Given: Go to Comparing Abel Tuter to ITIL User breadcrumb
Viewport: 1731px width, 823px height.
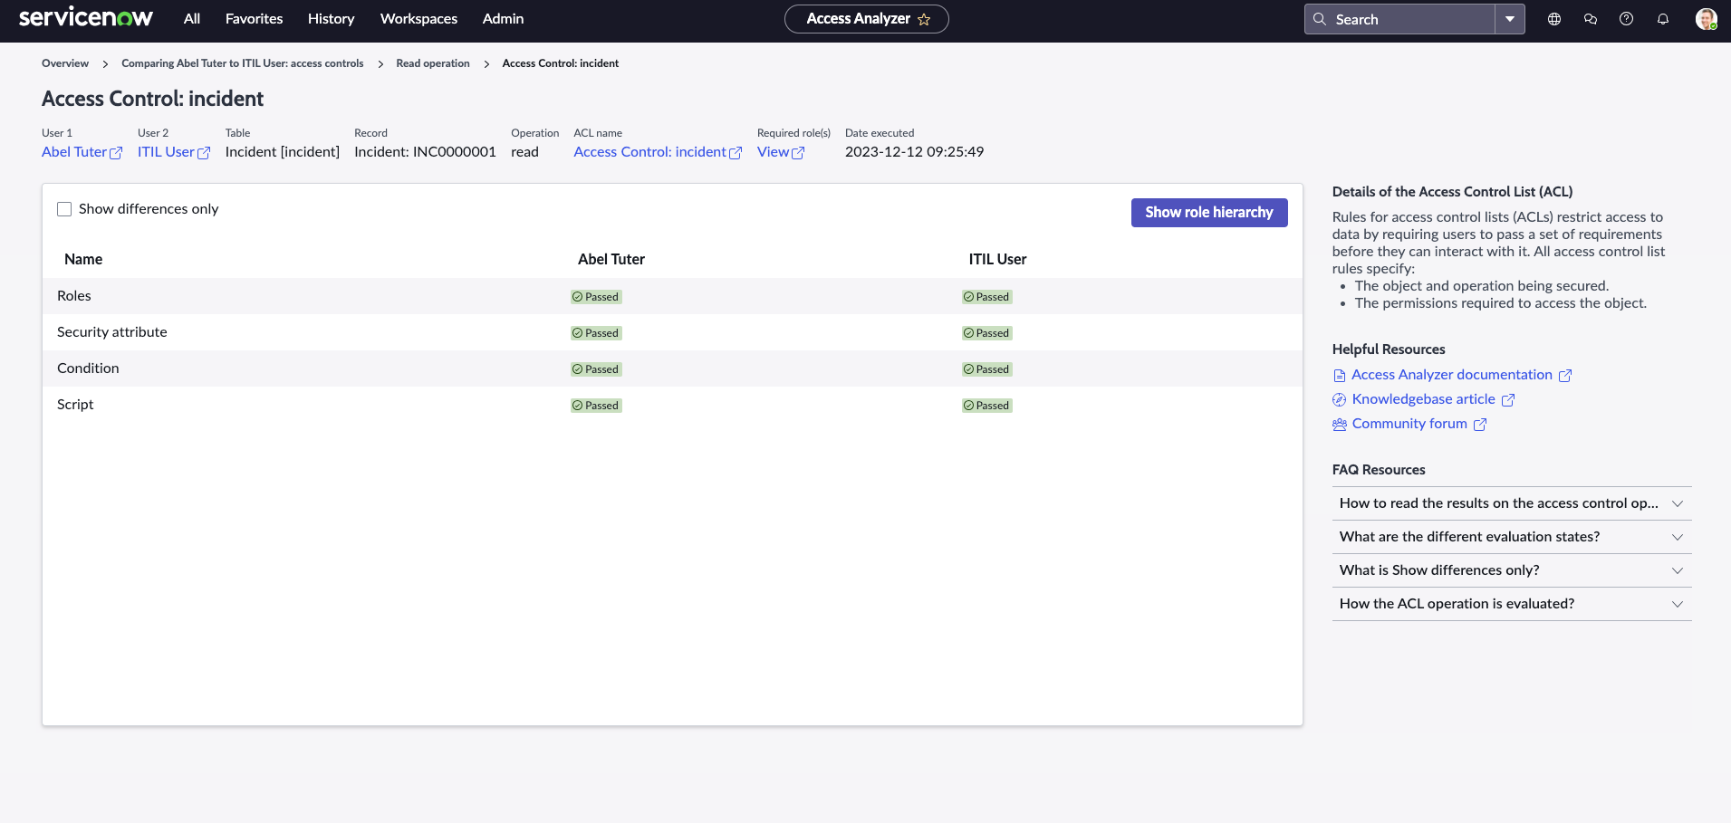Looking at the screenshot, I should (243, 63).
